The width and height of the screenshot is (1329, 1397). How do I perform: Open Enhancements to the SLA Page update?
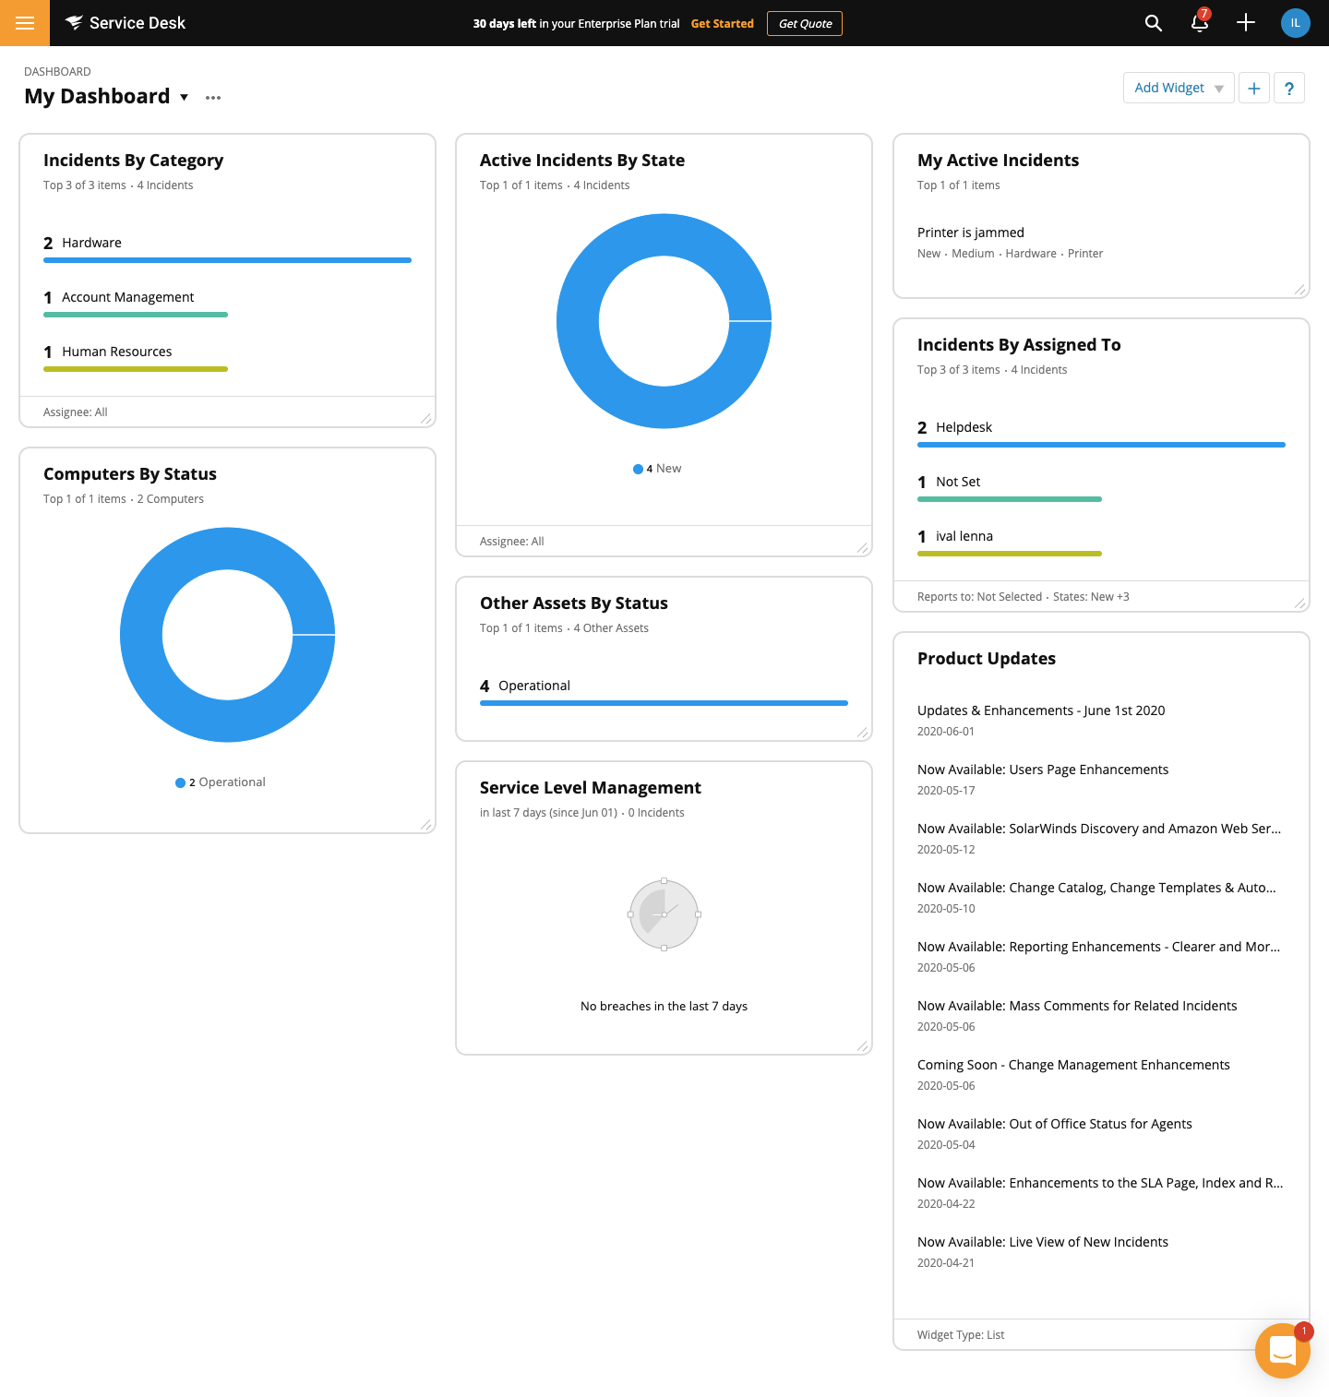(x=1100, y=1183)
